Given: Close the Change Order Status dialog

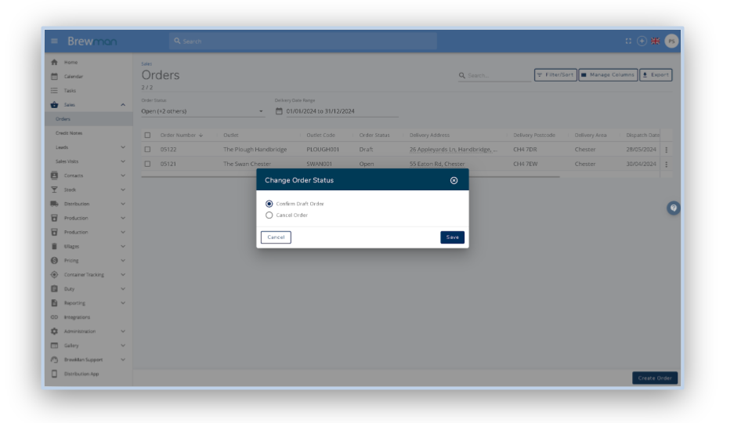Looking at the screenshot, I should 454,180.
